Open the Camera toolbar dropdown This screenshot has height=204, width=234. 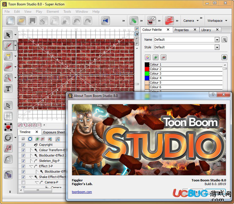pos(191,21)
